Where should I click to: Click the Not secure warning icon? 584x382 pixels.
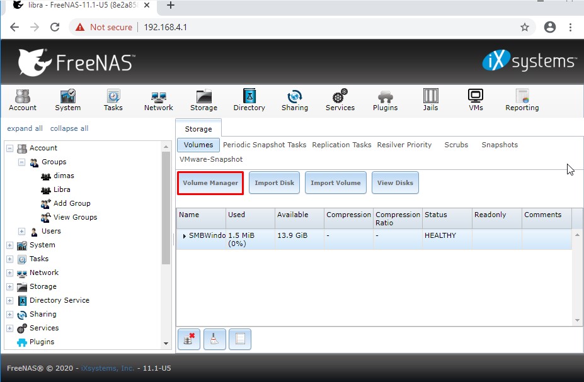pos(80,27)
